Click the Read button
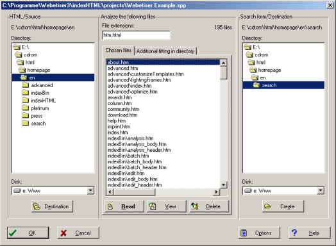 124,206
